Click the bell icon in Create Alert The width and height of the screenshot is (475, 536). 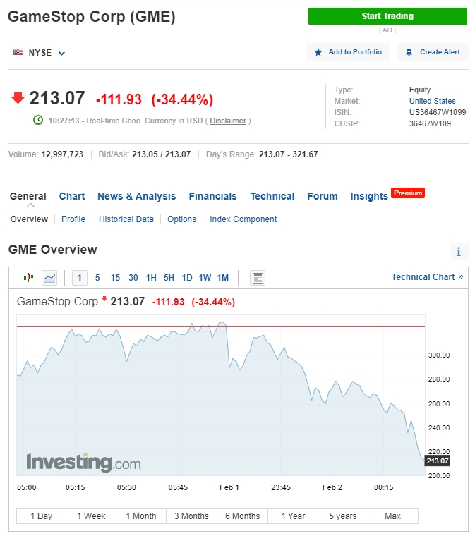click(409, 52)
